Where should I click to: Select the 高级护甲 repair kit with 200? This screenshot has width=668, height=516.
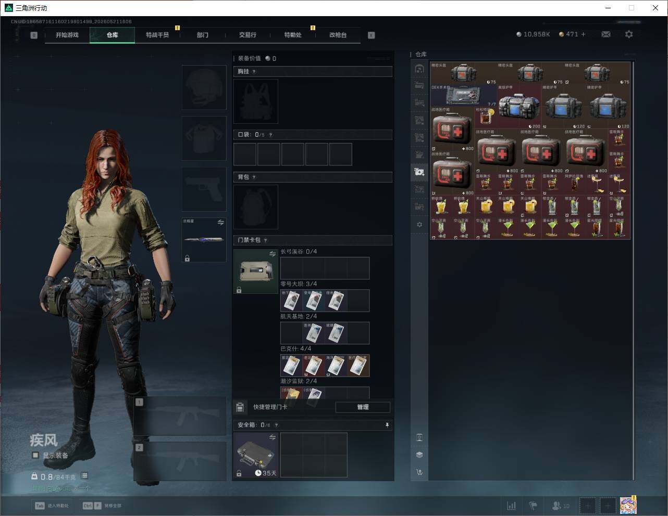click(519, 107)
